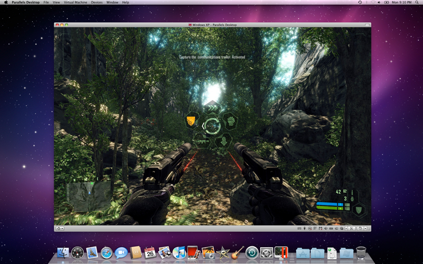Click the view mode button in status bar
This screenshot has height=264, width=423.
pos(360,229)
